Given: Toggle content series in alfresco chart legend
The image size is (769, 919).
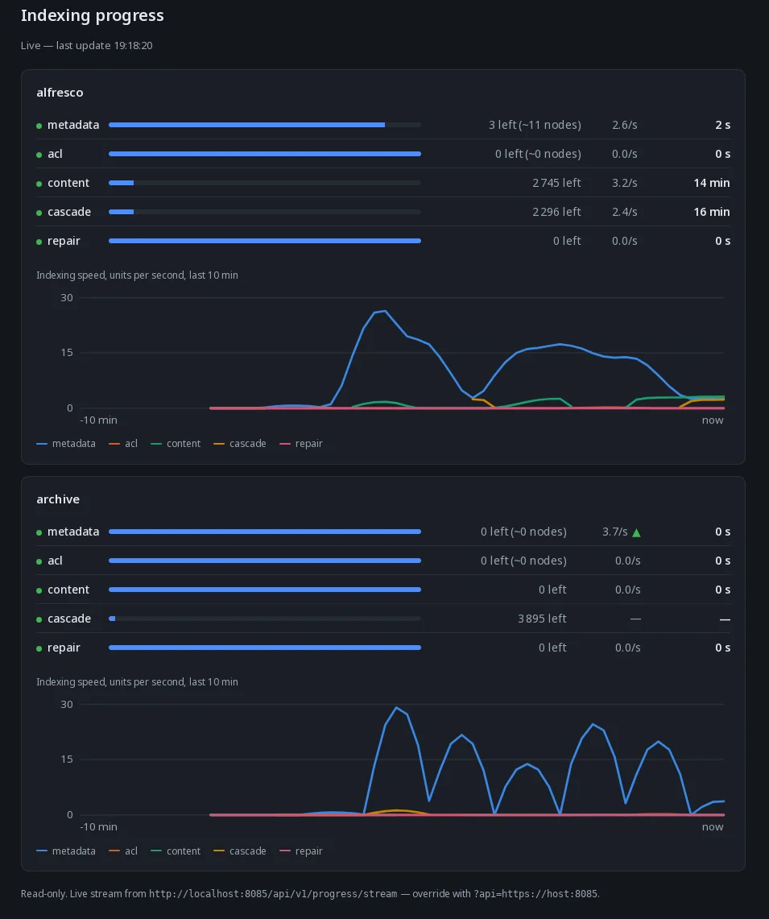Looking at the screenshot, I should pyautogui.click(x=176, y=444).
